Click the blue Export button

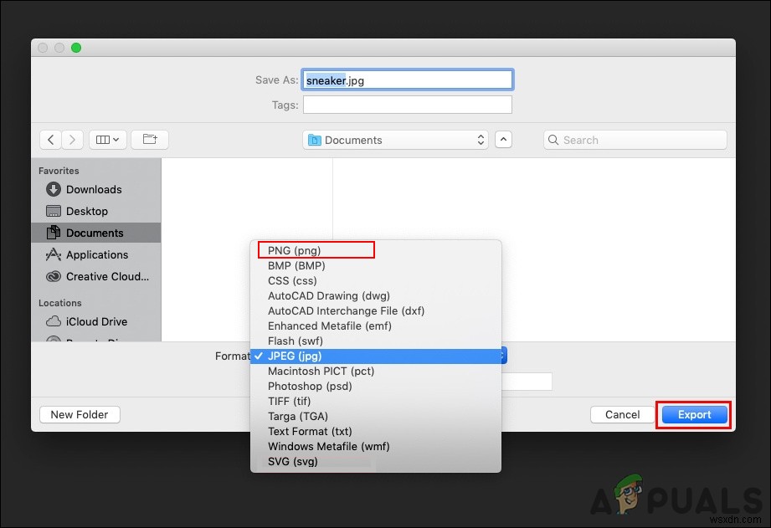coord(694,414)
